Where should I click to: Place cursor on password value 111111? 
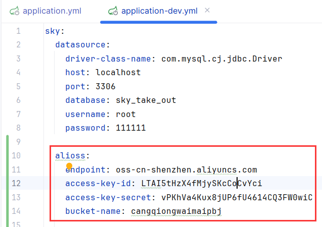coord(130,128)
